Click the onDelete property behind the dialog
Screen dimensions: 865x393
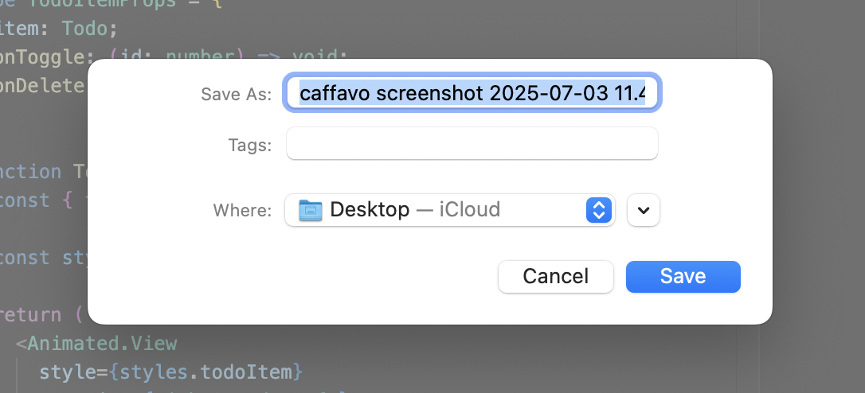tap(40, 86)
